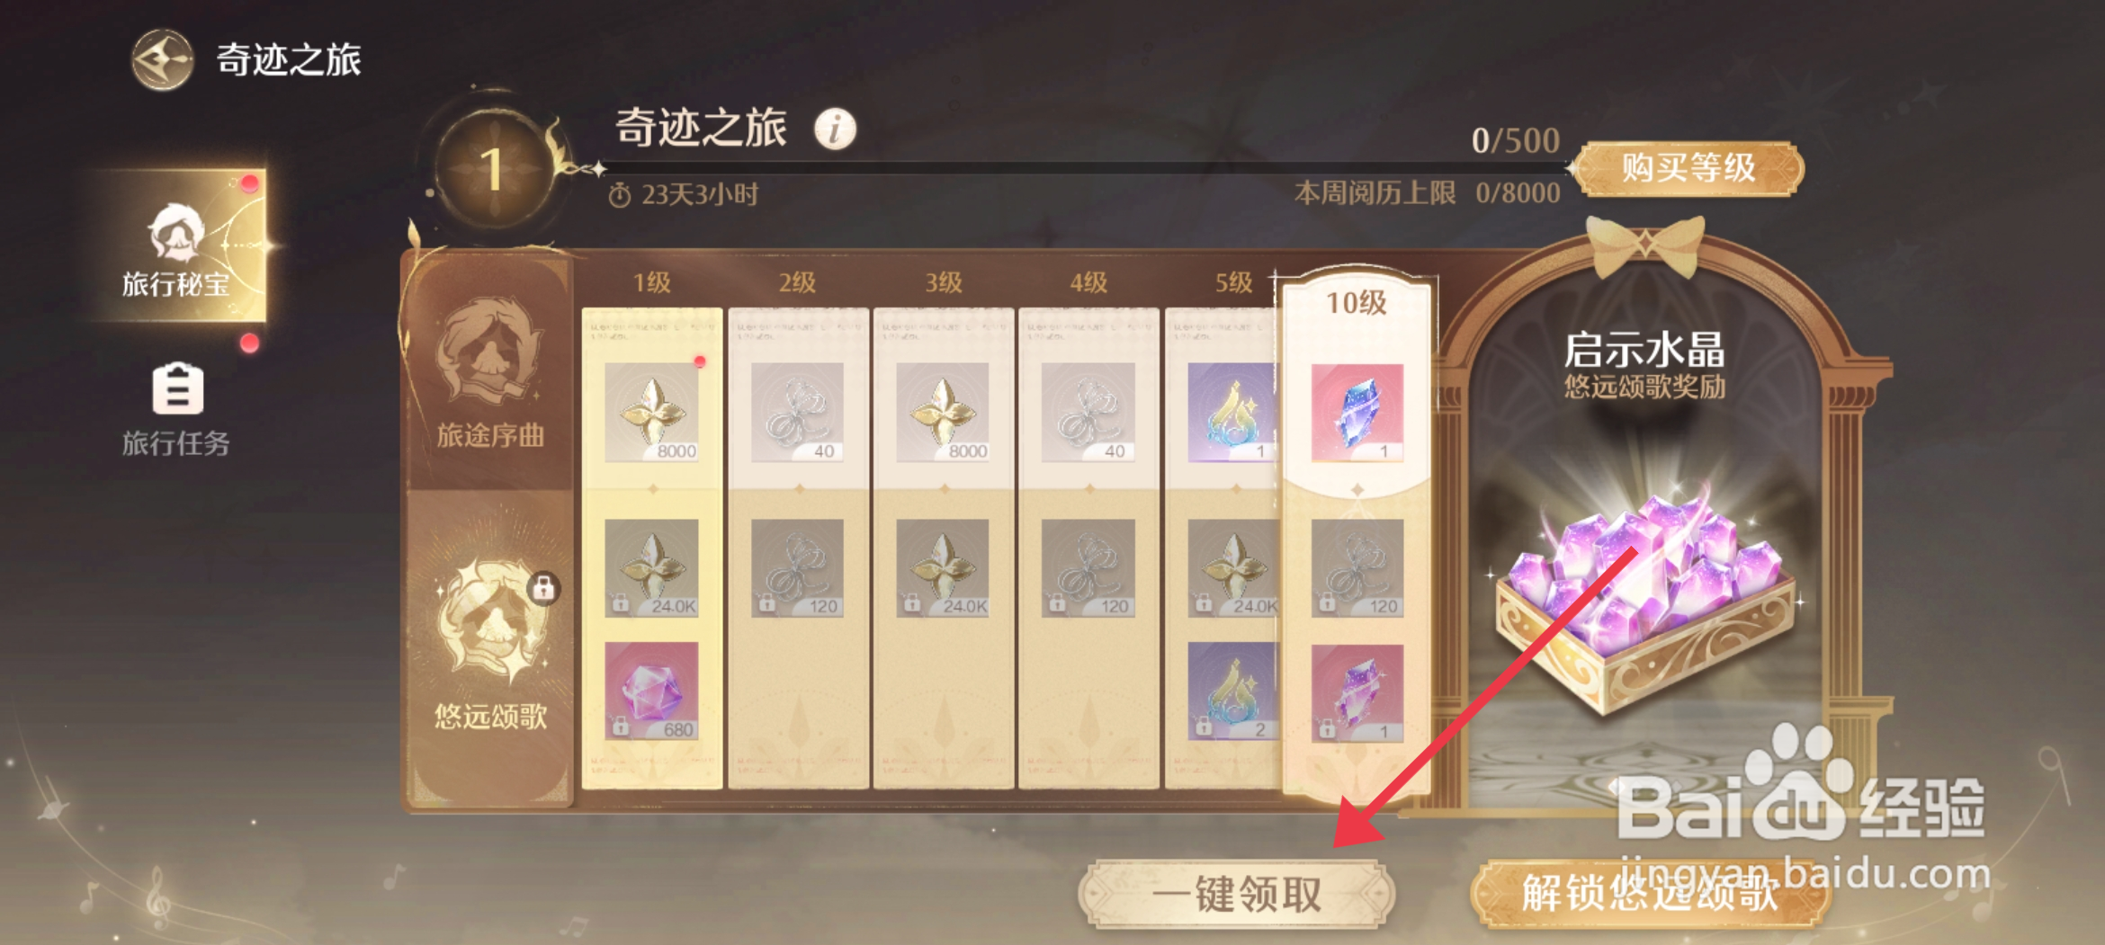Select the level 3 gold reward 8000
This screenshot has height=945, width=2105.
(943, 413)
